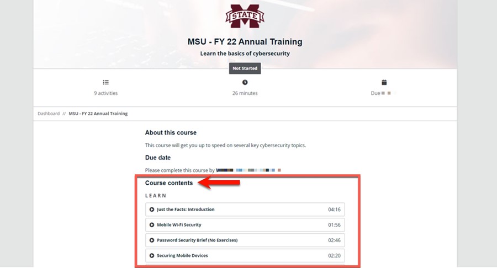This screenshot has width=497, height=268.
Task: Select MSU - FY 22 Annual Training breadcrumb
Action: click(x=98, y=114)
